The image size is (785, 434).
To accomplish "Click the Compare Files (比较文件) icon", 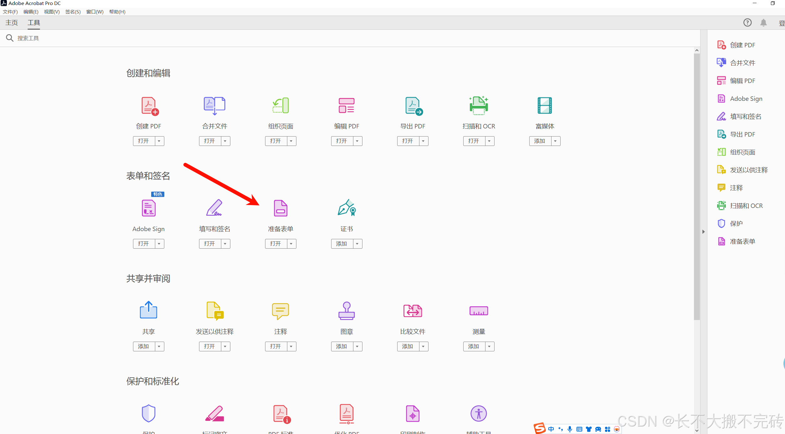I will 413,311.
